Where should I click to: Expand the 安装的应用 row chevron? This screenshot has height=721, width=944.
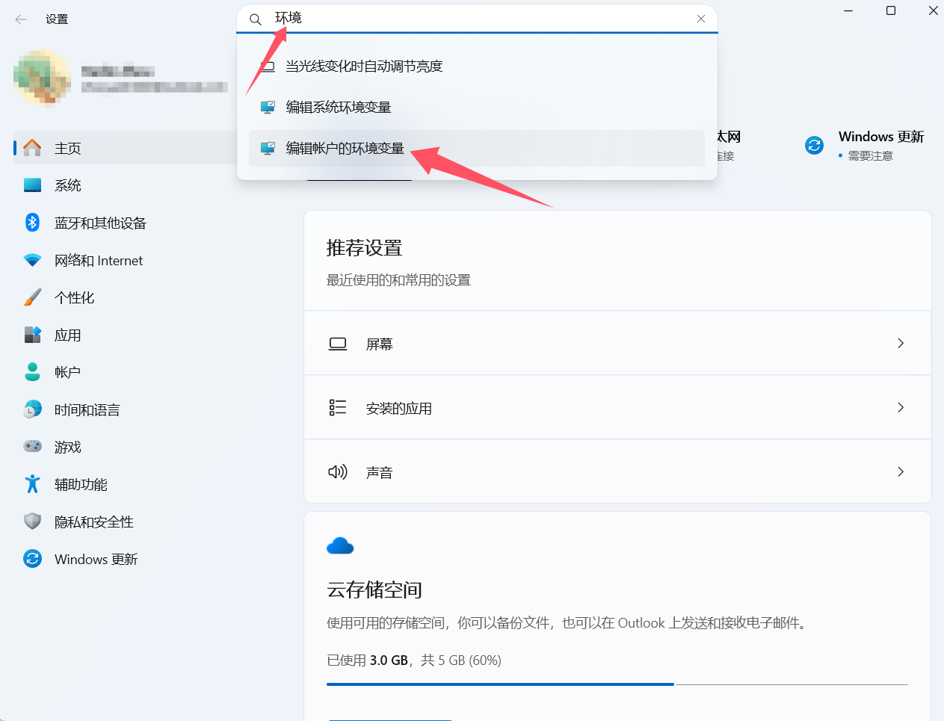900,407
